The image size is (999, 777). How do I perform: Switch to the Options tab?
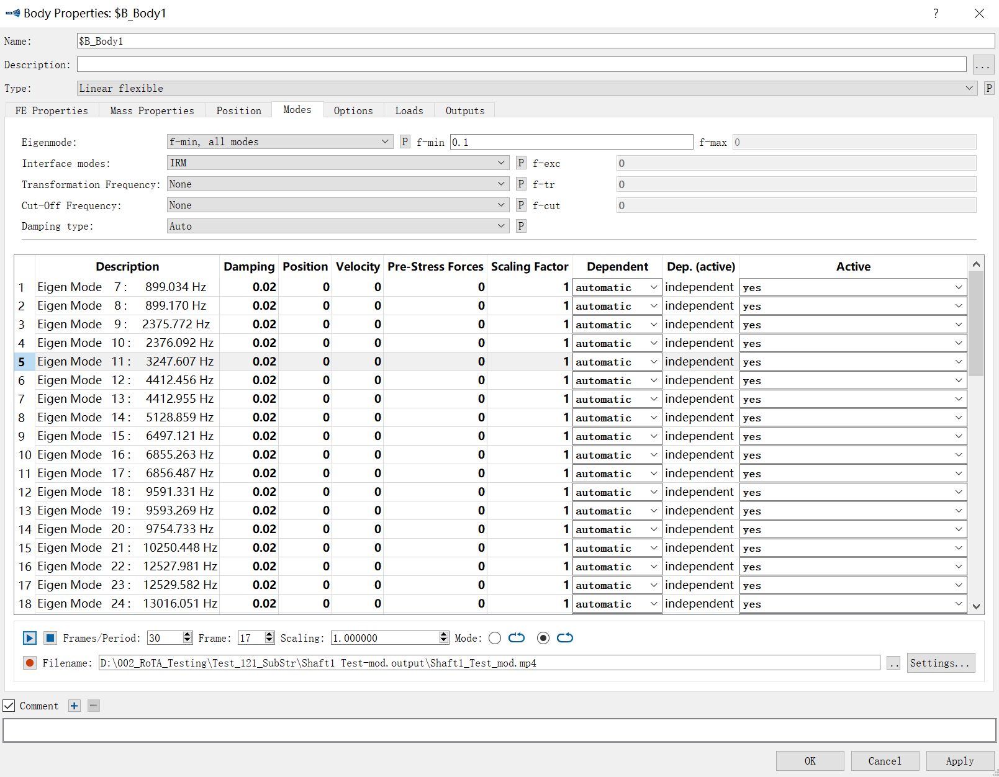353,110
